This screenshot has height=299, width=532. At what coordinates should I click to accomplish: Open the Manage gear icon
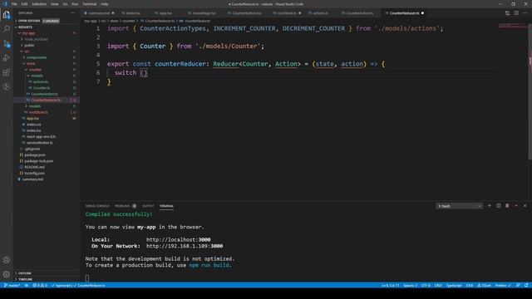point(7,274)
